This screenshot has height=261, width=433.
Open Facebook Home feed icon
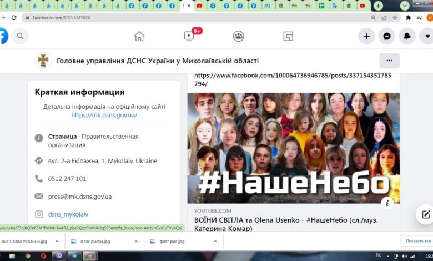(x=139, y=36)
